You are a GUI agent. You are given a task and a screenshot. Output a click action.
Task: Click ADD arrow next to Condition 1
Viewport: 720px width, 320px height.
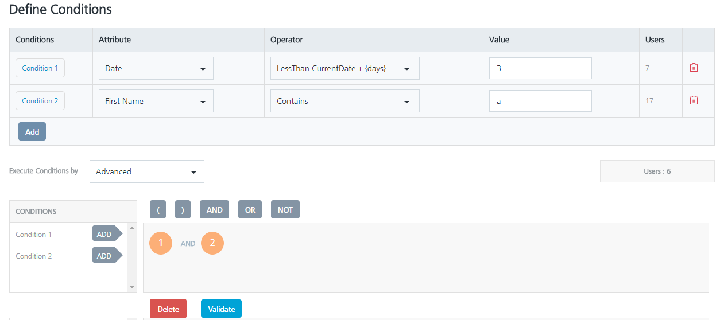pyautogui.click(x=107, y=234)
